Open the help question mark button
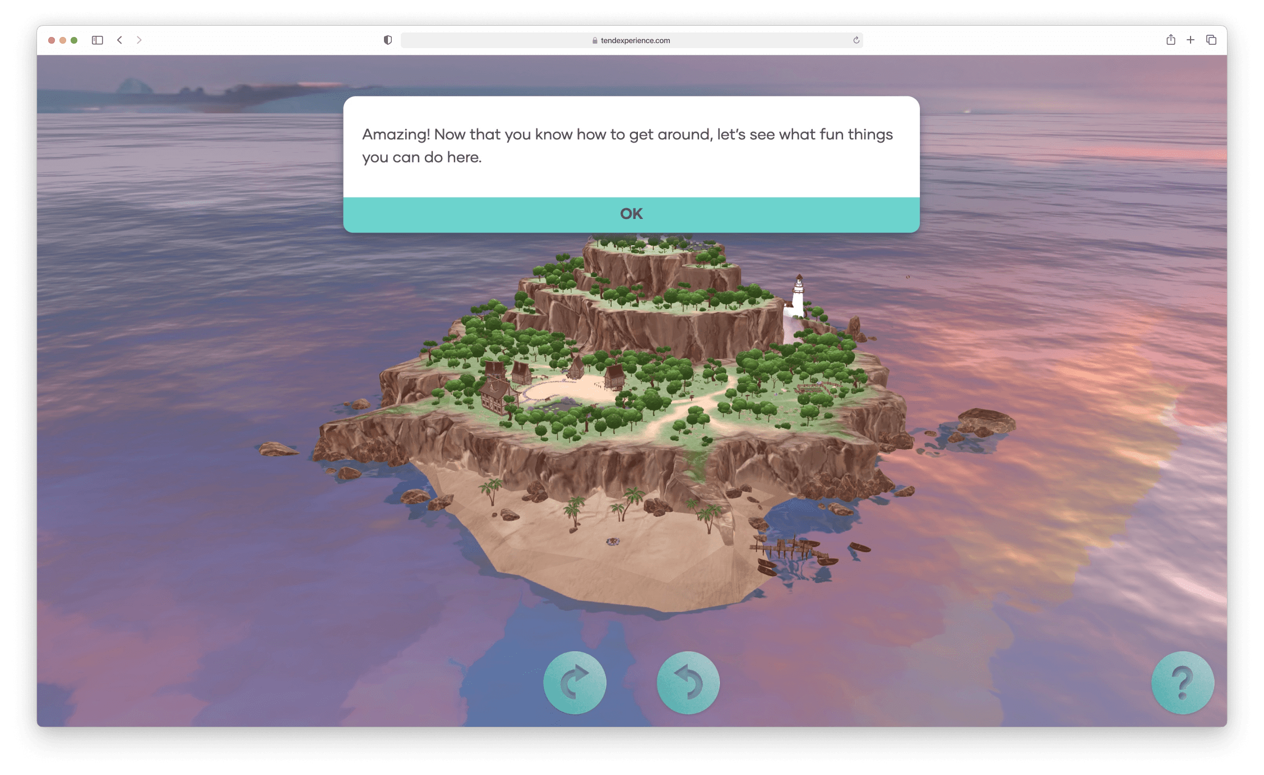The image size is (1264, 775). tap(1183, 683)
